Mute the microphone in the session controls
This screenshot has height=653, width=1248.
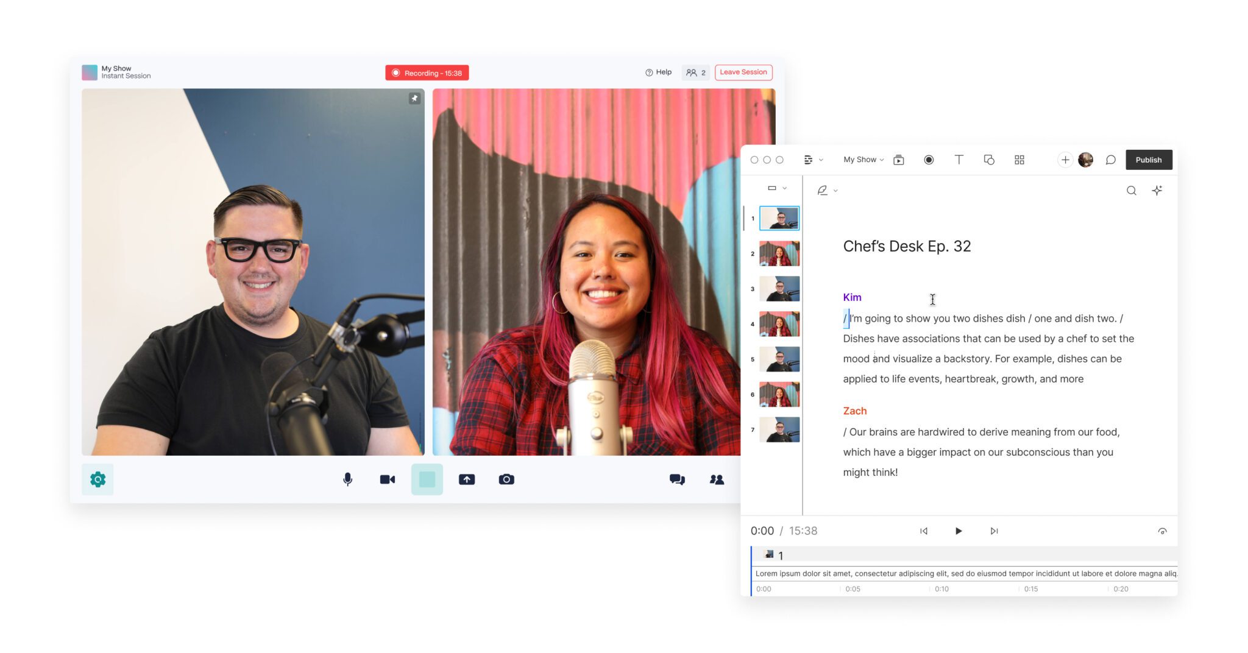[x=347, y=479]
